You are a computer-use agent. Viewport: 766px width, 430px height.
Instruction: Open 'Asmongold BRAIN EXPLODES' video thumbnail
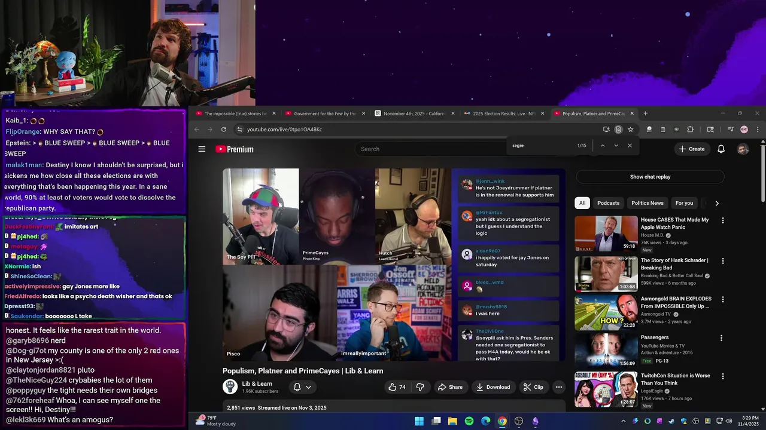coord(606,312)
